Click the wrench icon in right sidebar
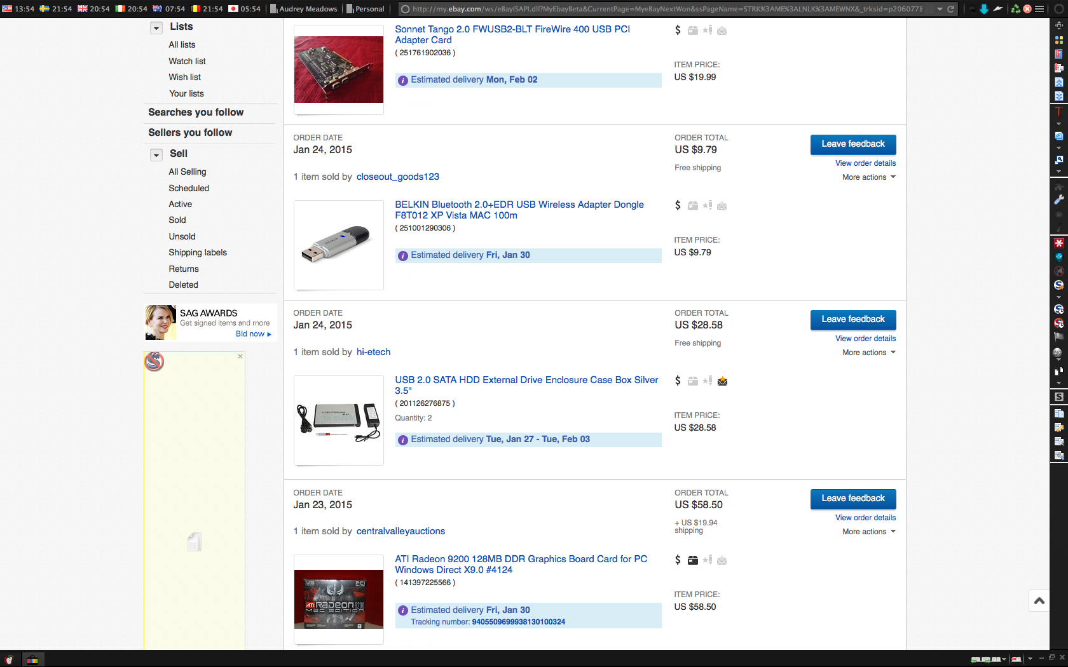Viewport: 1068px width, 667px height. 1058,199
